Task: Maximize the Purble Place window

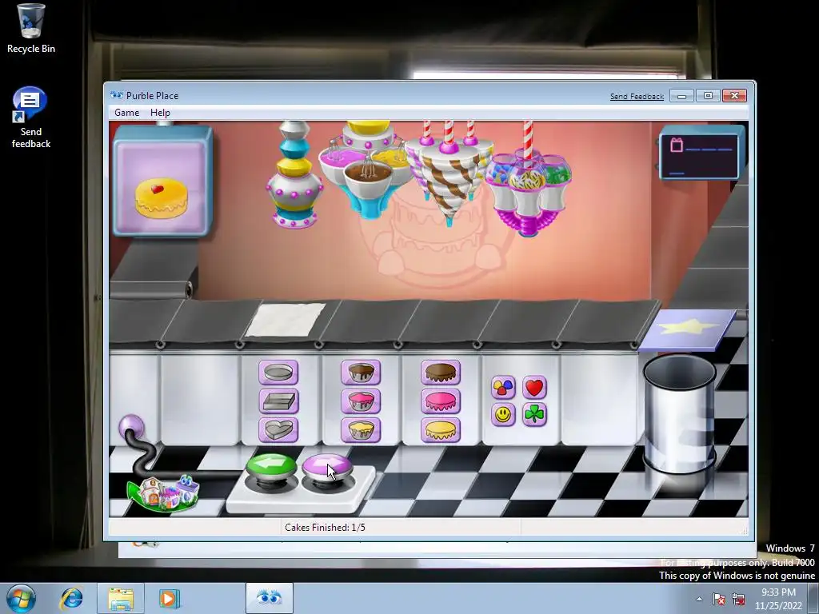Action: tap(709, 96)
